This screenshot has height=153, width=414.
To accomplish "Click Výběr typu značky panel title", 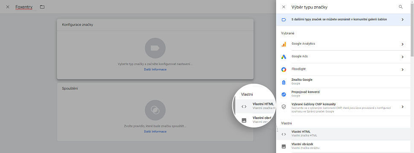I will point(309,7).
